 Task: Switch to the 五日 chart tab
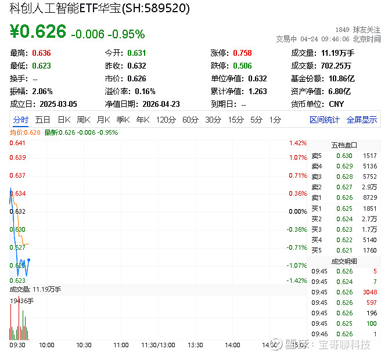(x=42, y=120)
